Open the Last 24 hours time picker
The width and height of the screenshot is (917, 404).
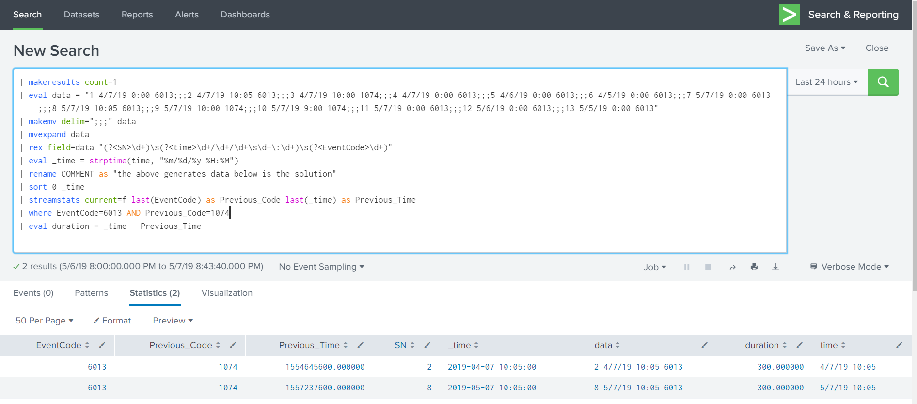tap(826, 82)
